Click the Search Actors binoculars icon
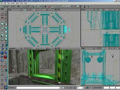 pos(18,6)
